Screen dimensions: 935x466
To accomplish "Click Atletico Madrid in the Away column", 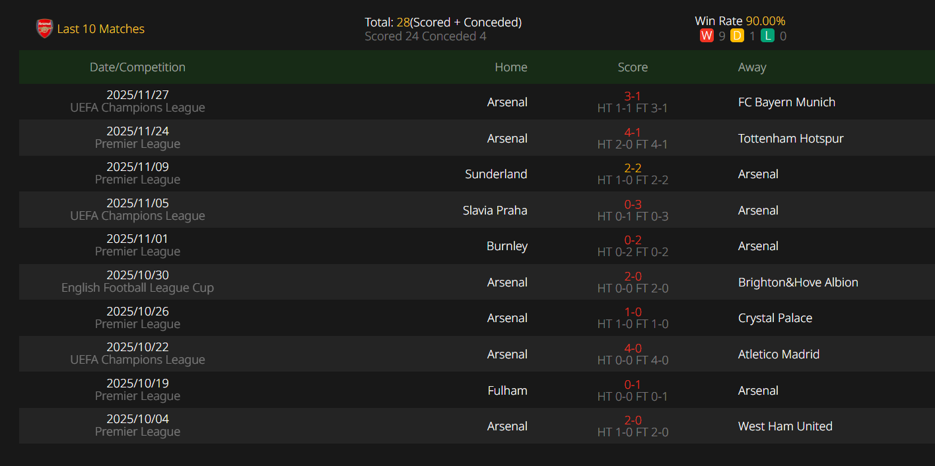I will [x=779, y=354].
